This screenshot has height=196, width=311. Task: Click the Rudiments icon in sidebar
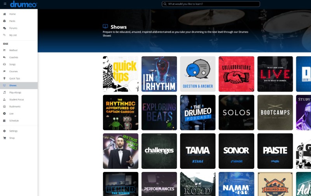(x=4, y=106)
